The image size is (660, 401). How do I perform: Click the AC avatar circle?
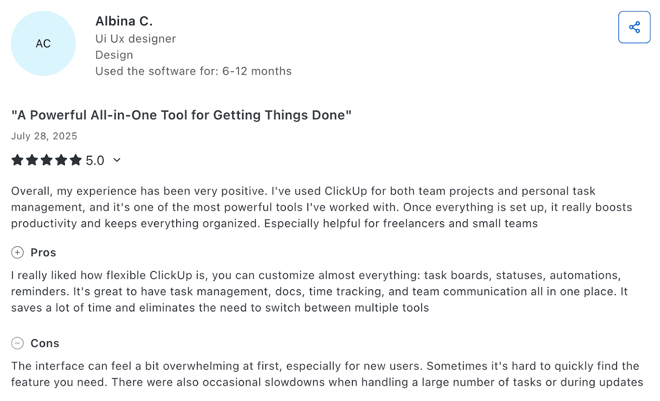(x=43, y=43)
